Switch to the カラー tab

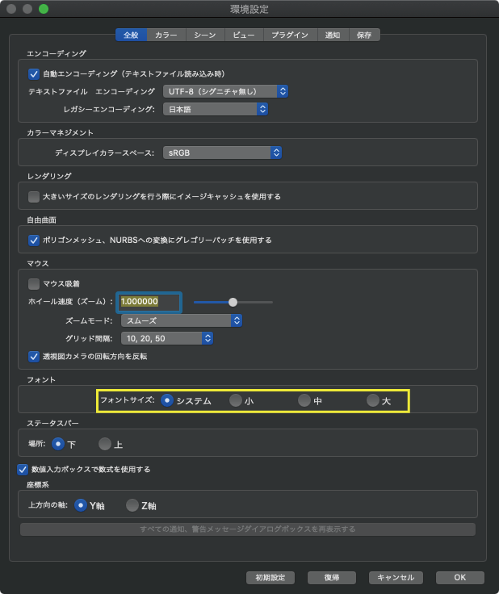click(166, 36)
